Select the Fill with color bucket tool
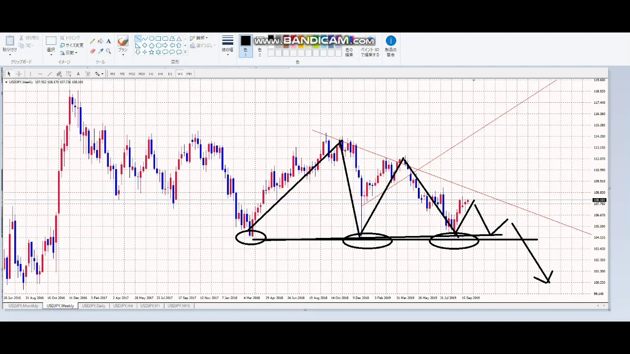 [x=100, y=41]
